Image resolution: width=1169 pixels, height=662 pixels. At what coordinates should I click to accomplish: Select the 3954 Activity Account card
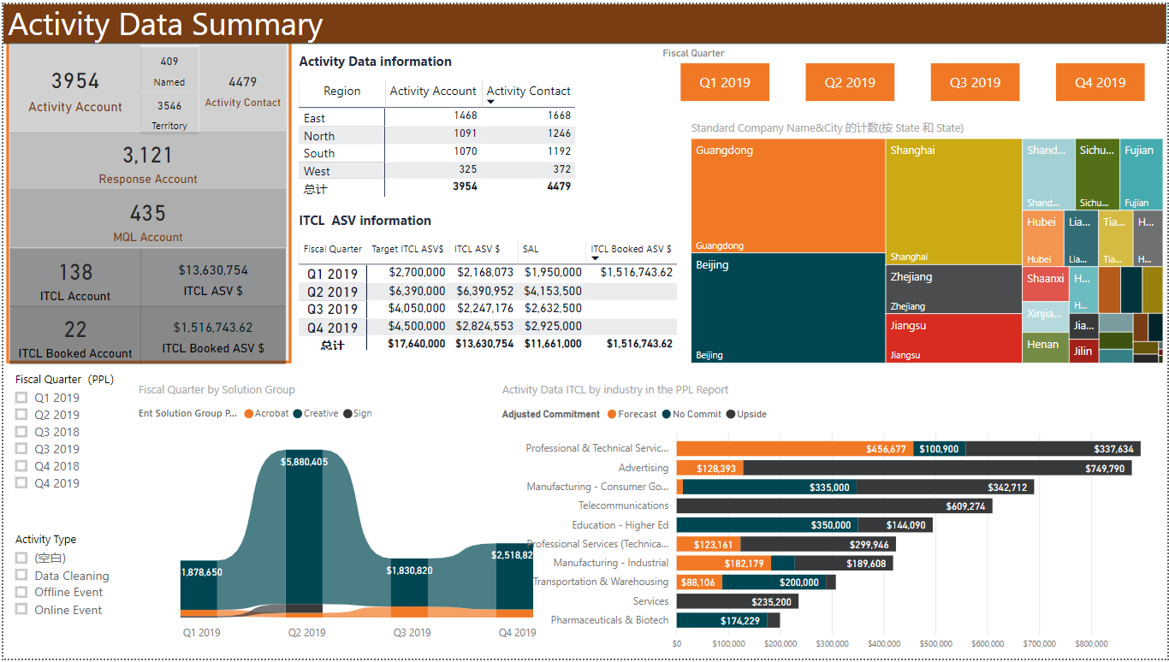(75, 90)
